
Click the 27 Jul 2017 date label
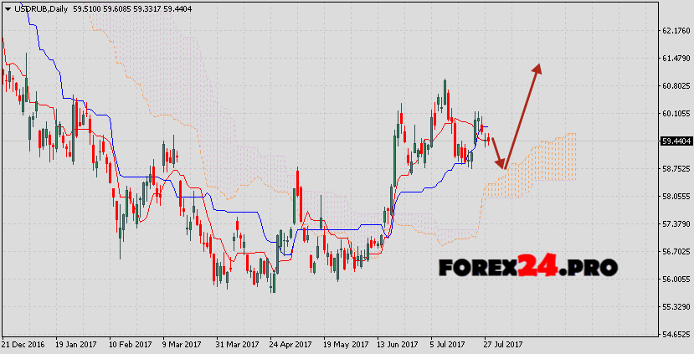(503, 344)
